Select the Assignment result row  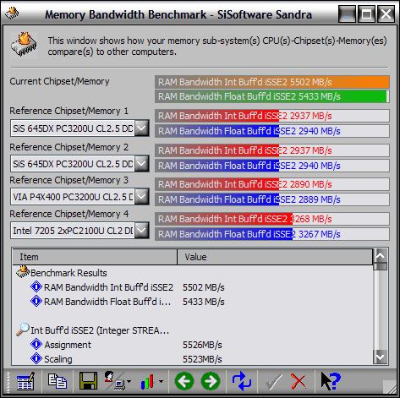(68, 345)
